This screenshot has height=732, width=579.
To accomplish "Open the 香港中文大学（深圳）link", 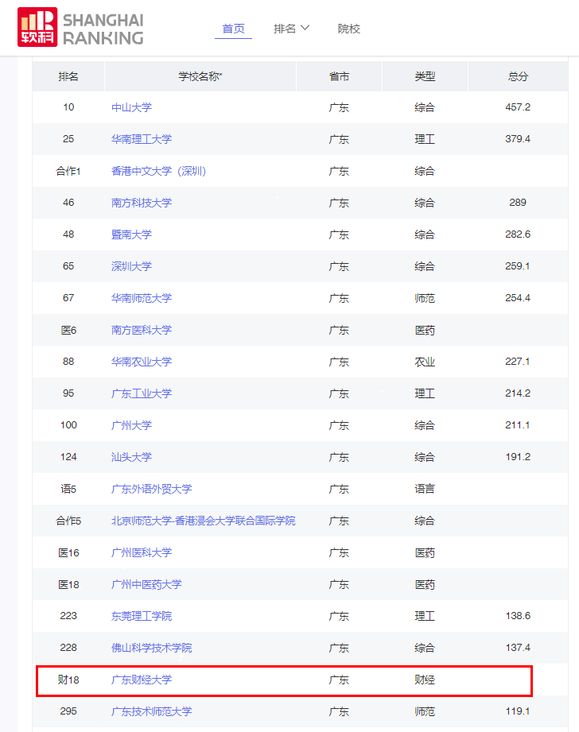I will [x=158, y=171].
